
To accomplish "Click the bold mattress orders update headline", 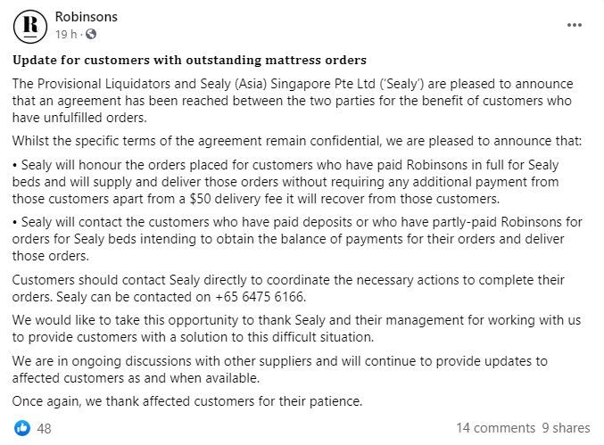I will pyautogui.click(x=189, y=61).
